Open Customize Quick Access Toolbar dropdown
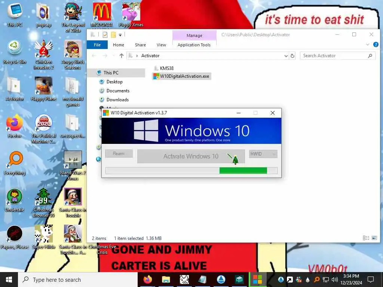 (120, 35)
